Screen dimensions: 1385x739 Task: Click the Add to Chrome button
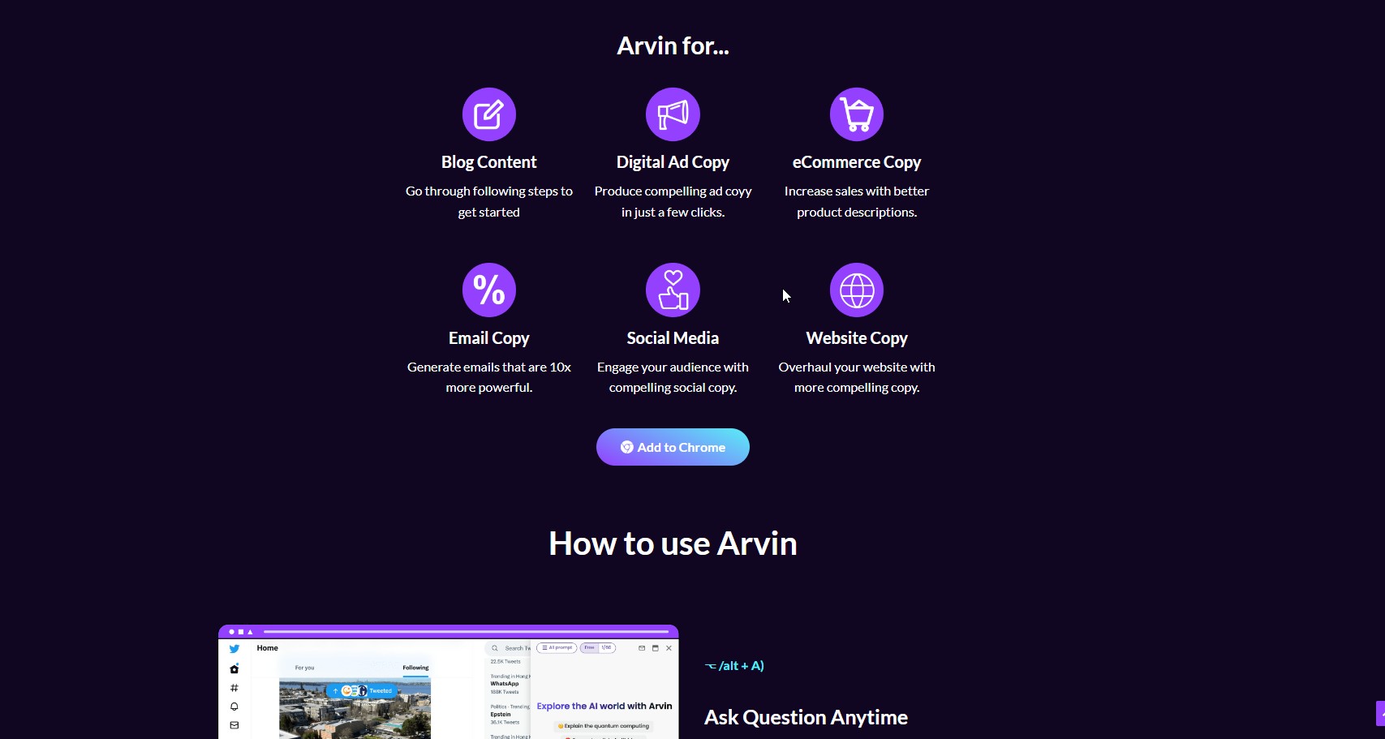(x=673, y=447)
